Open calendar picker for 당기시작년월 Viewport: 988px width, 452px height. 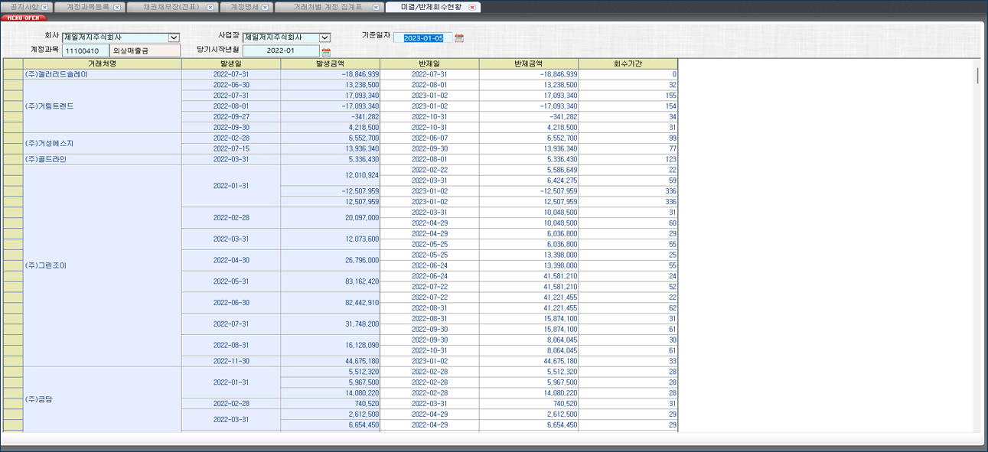(326, 52)
